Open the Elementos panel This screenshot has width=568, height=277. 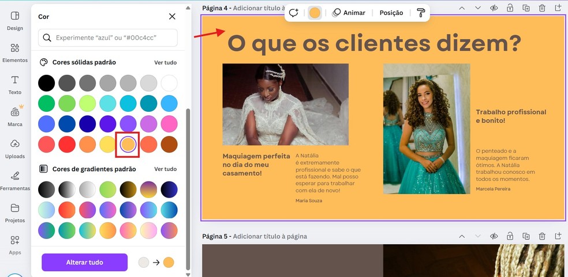(15, 52)
